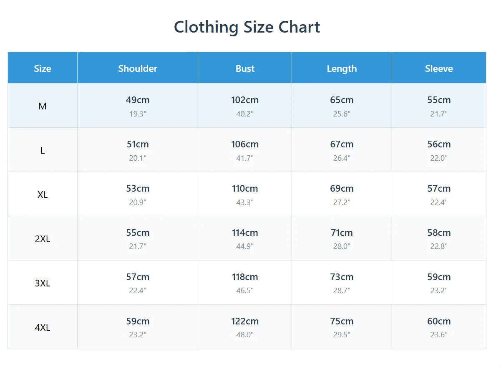Select the Size column header

point(43,68)
